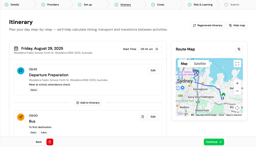Select the Map view type
Screen dimensions: 256x147
[x=184, y=64]
